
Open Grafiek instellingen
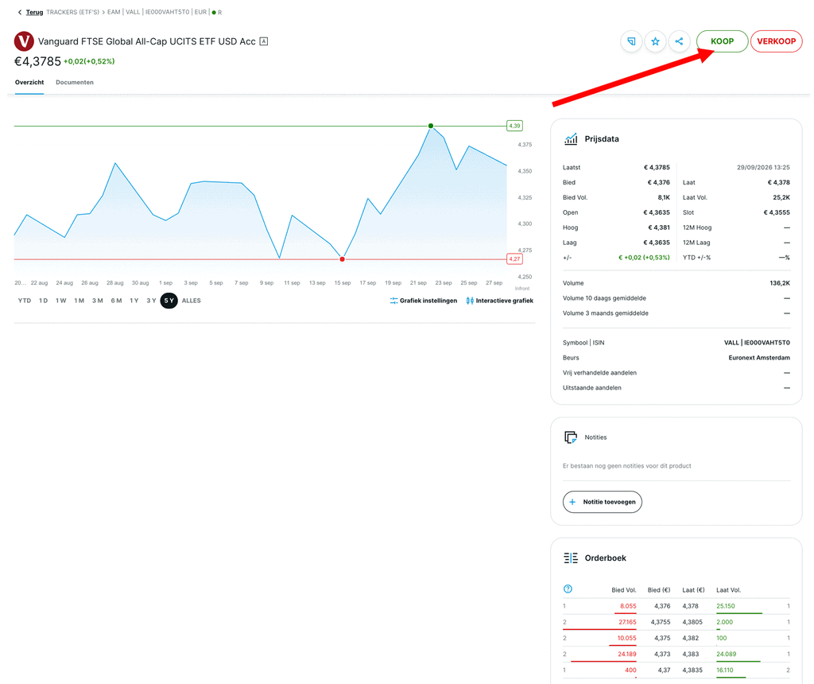[424, 301]
